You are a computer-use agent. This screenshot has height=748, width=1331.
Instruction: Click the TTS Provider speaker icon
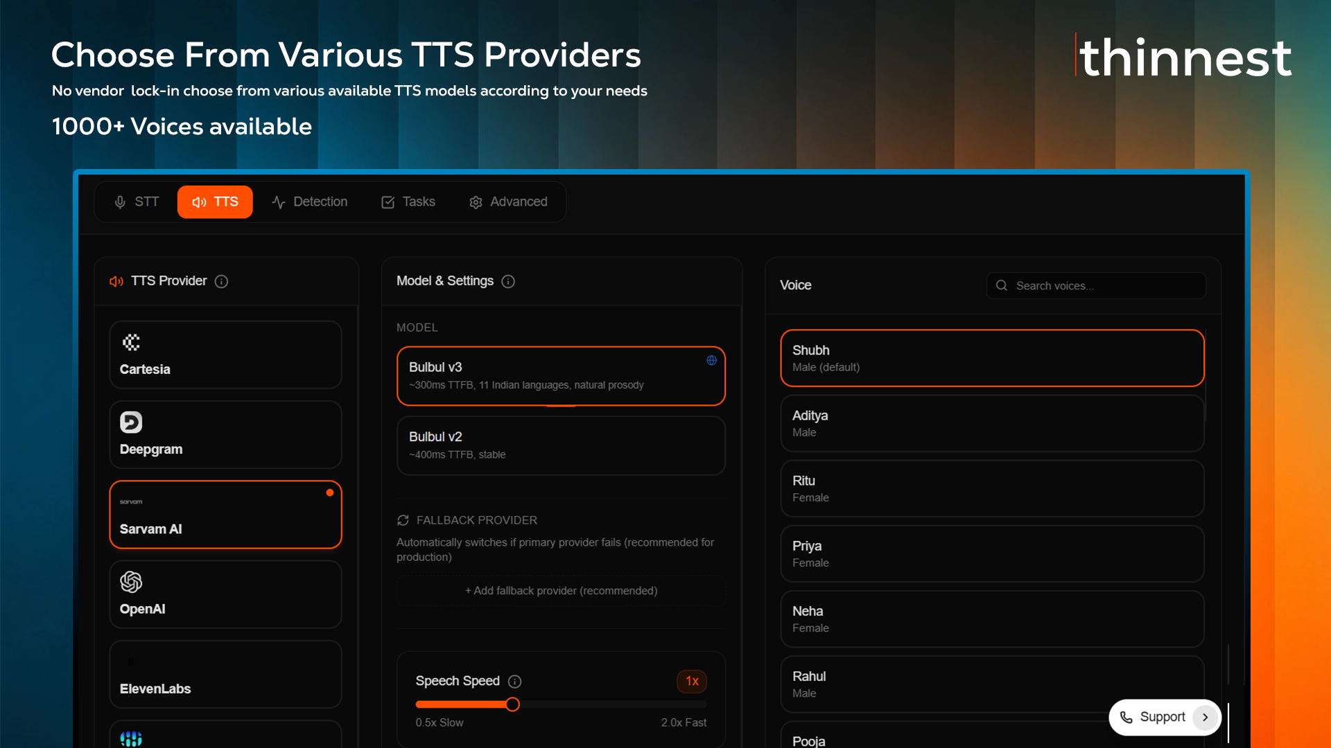[x=116, y=281]
